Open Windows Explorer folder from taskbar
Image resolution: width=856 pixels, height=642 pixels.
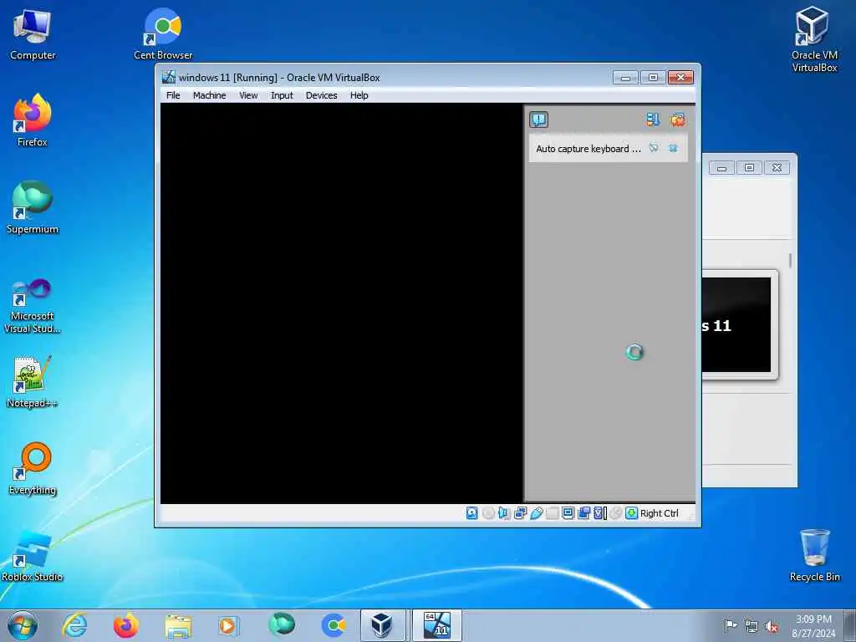[x=178, y=625]
